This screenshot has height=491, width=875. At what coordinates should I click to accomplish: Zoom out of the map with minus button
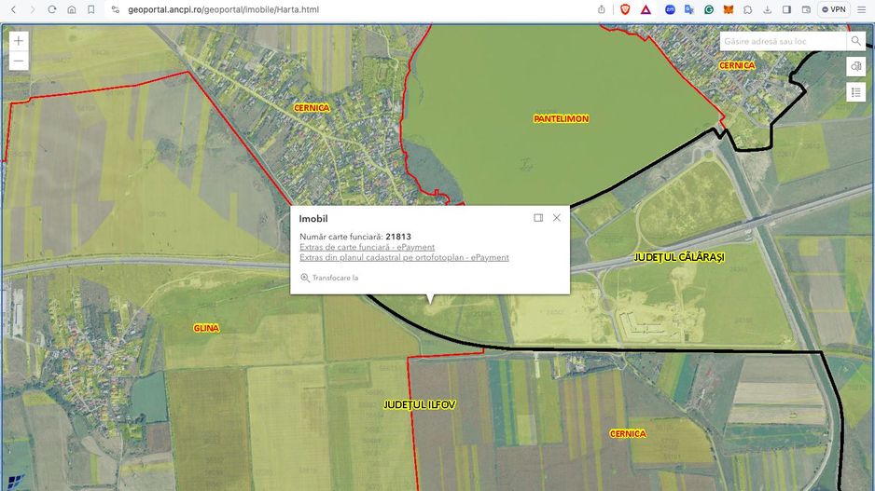[19, 61]
